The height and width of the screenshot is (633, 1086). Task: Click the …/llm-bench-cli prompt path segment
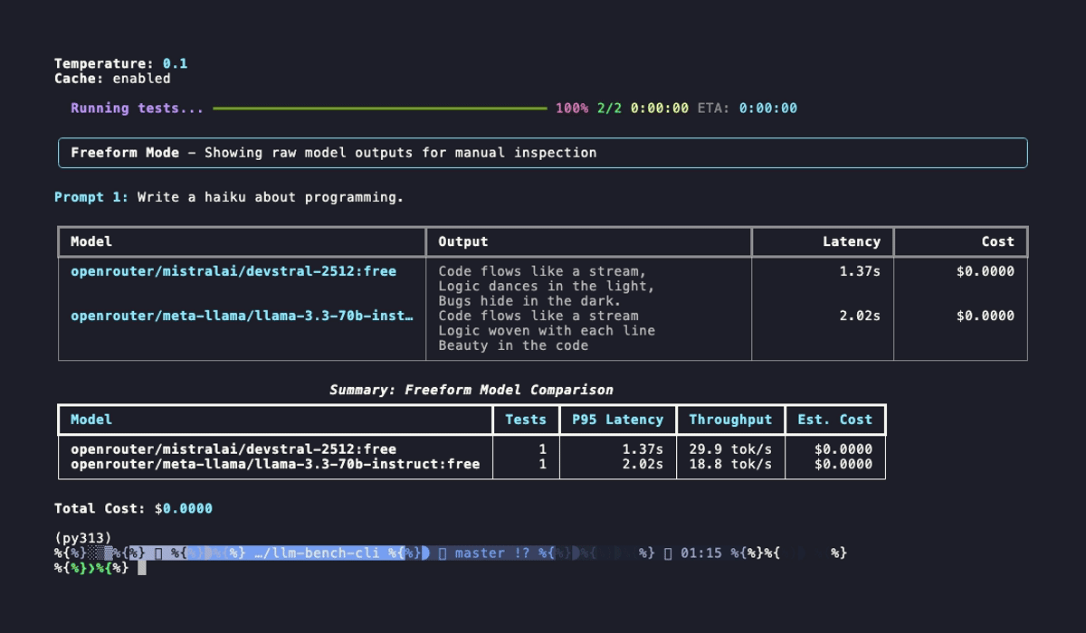(317, 553)
